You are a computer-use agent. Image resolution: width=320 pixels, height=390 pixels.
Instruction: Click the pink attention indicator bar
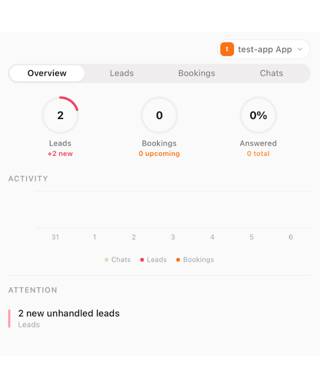pos(9,318)
